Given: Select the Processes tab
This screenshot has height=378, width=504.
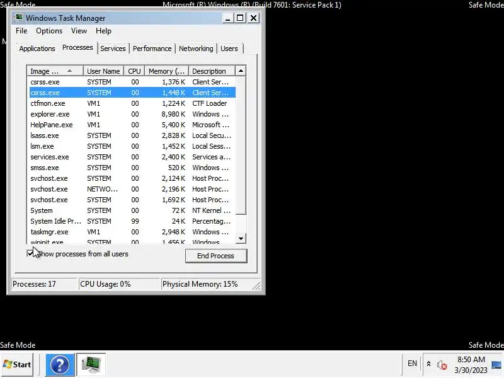Looking at the screenshot, I should [x=77, y=48].
